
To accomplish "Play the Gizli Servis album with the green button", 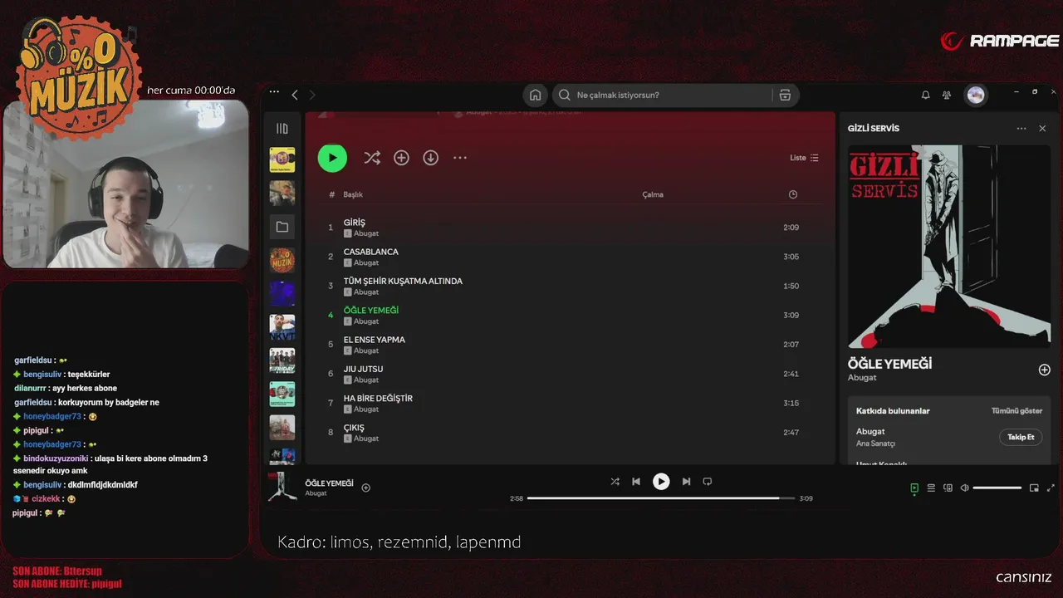I will coord(332,158).
